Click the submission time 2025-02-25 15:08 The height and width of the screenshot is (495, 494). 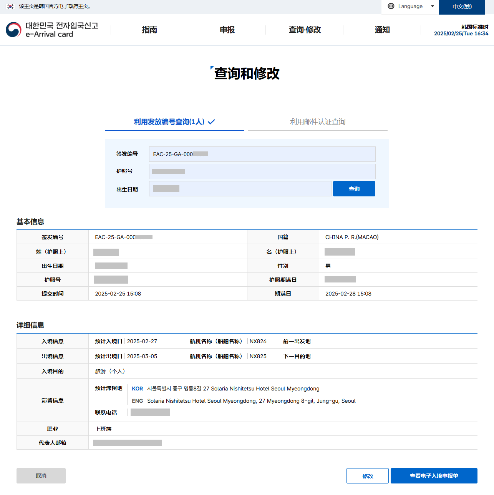[x=118, y=294]
